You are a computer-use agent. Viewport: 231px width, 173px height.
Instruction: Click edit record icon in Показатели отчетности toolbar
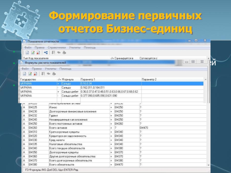[33, 53]
